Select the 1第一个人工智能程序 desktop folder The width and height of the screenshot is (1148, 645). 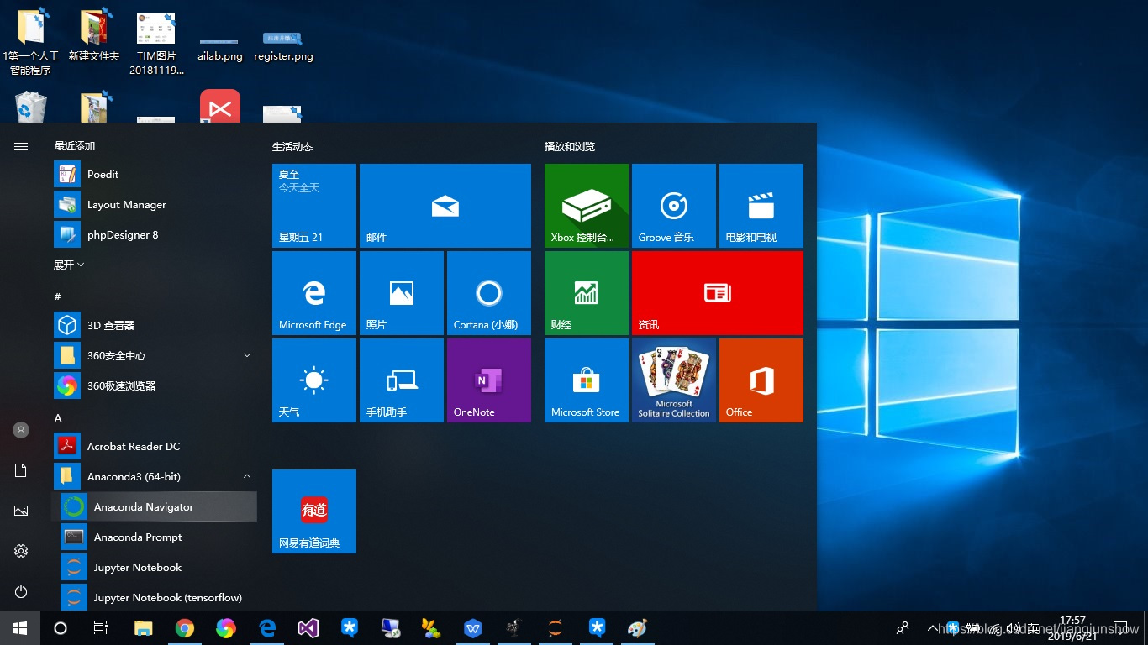pyautogui.click(x=31, y=40)
